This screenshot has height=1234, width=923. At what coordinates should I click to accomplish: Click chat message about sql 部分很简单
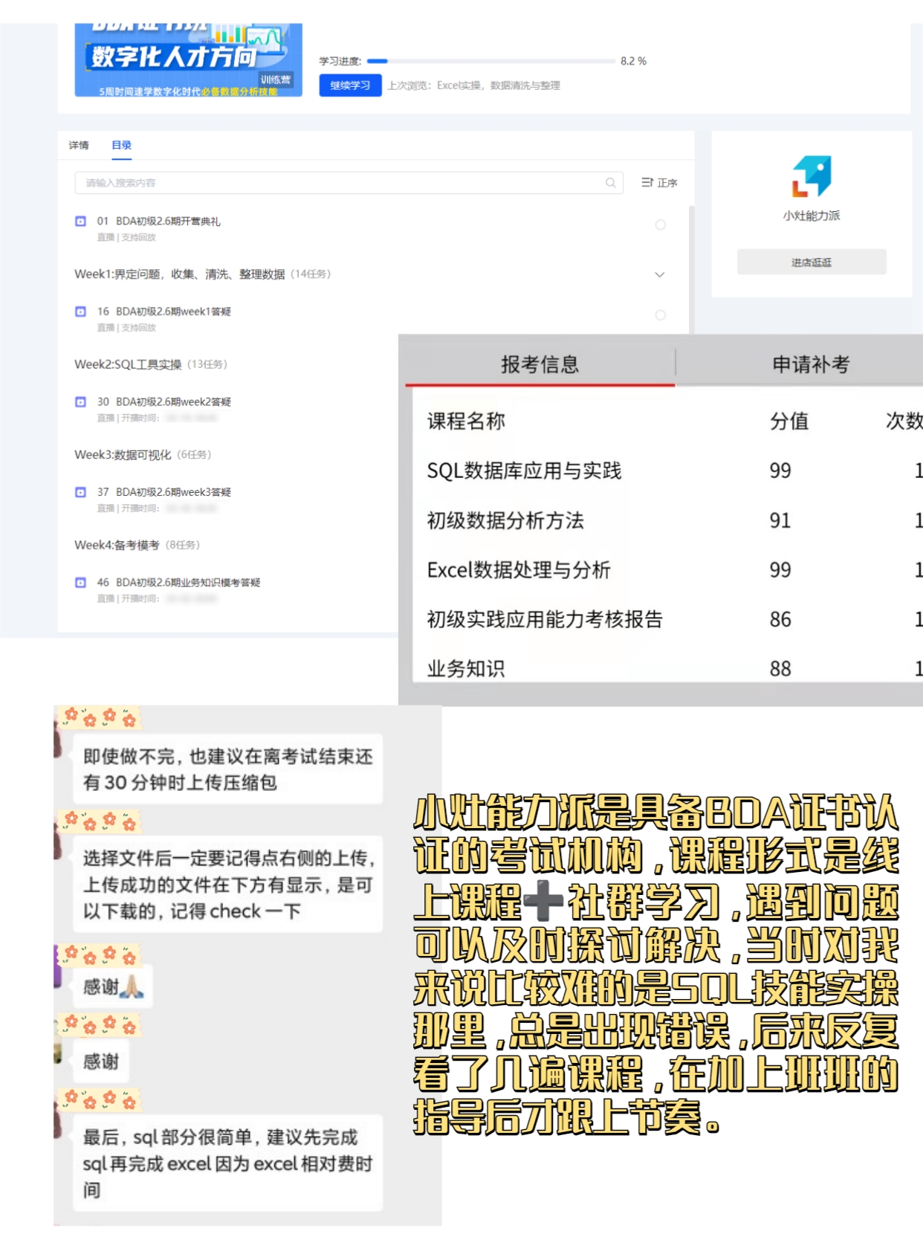[x=227, y=1163]
